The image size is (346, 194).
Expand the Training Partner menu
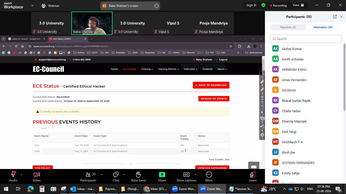(168, 69)
